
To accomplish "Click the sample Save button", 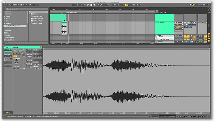I will tap(19, 54).
